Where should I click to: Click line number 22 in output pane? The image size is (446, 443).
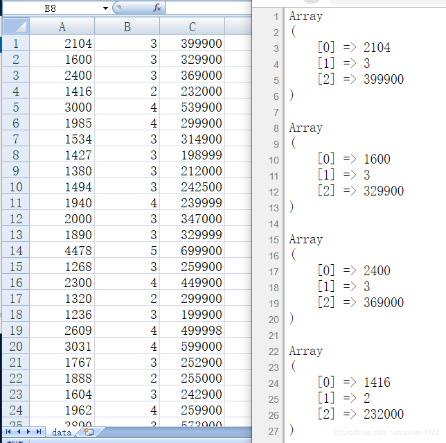[x=274, y=351]
